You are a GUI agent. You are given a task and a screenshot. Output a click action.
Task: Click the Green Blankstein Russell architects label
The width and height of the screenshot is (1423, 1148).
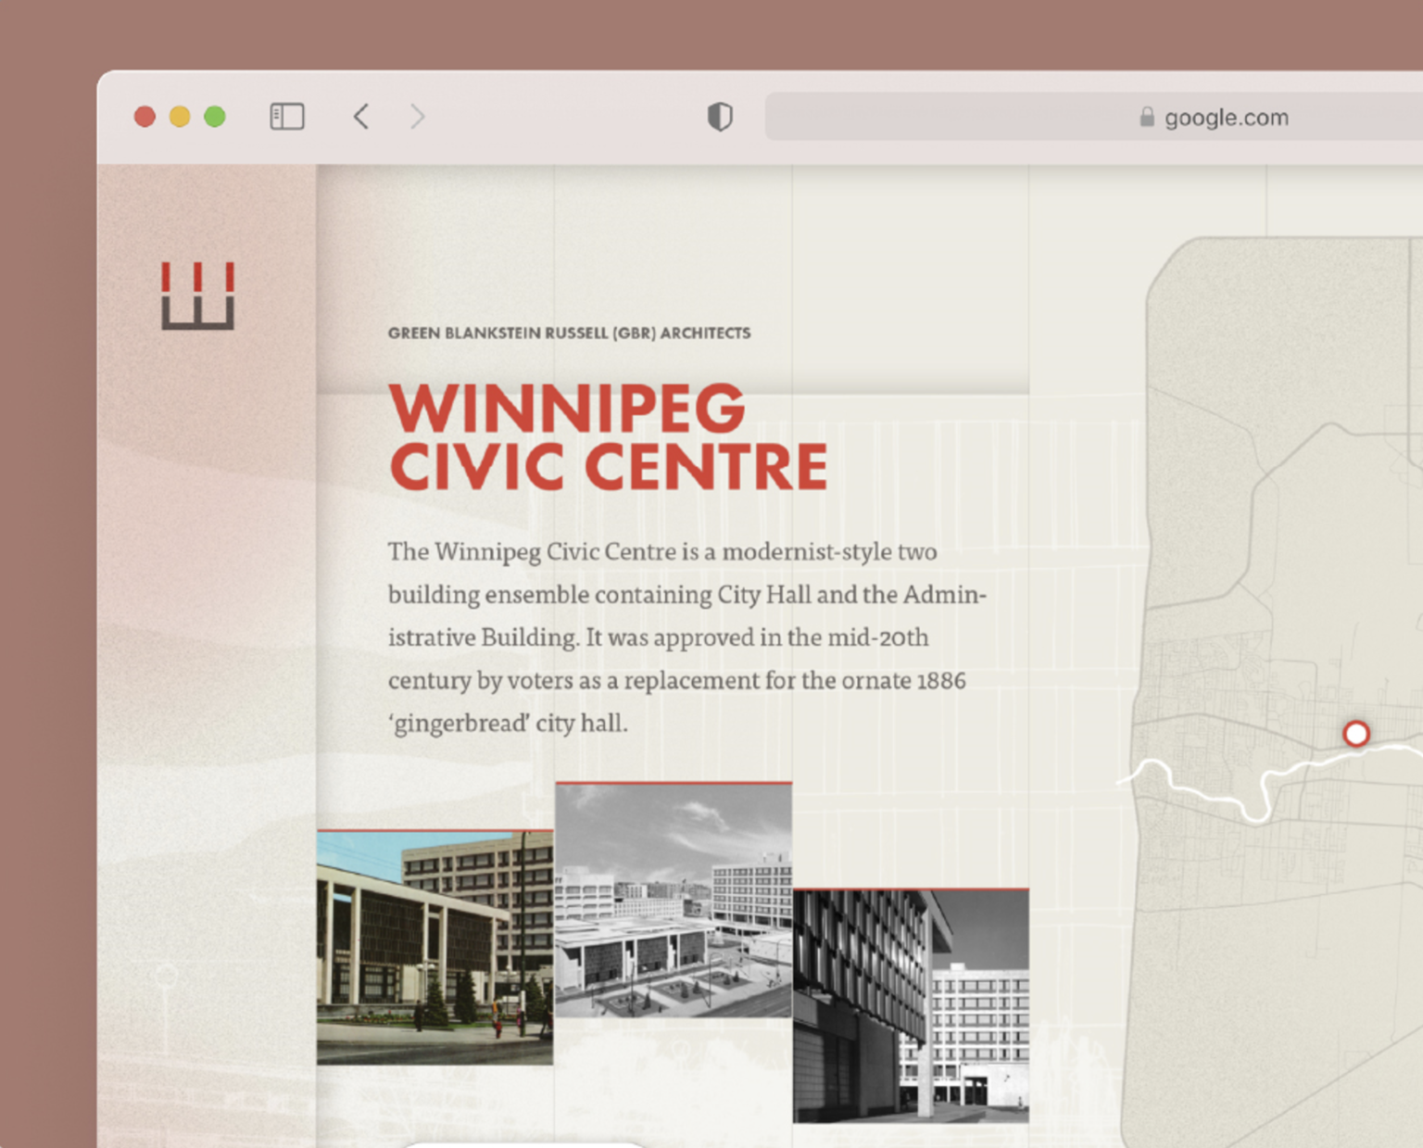569,333
